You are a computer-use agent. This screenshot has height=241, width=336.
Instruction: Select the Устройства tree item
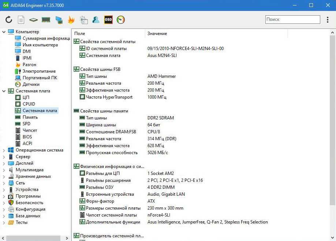tap(27, 190)
